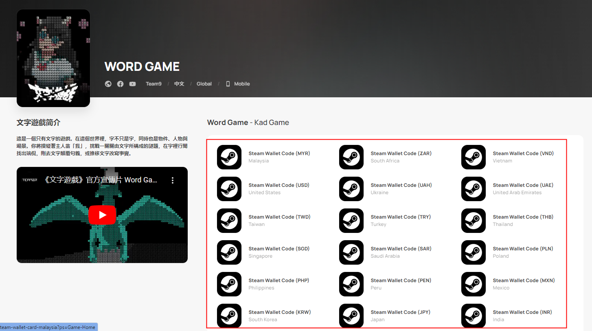Open Steam Wallet Code (MXN) link
Image resolution: width=592 pixels, height=331 pixels.
pyautogui.click(x=524, y=281)
